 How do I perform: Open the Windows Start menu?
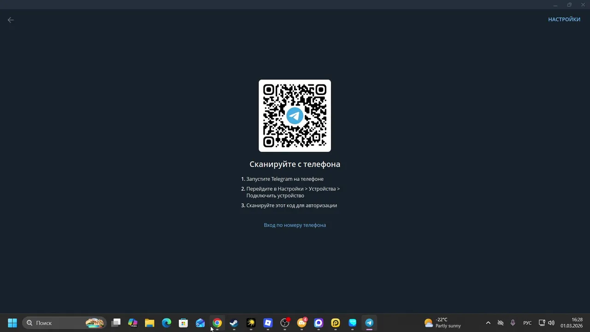coord(12,323)
